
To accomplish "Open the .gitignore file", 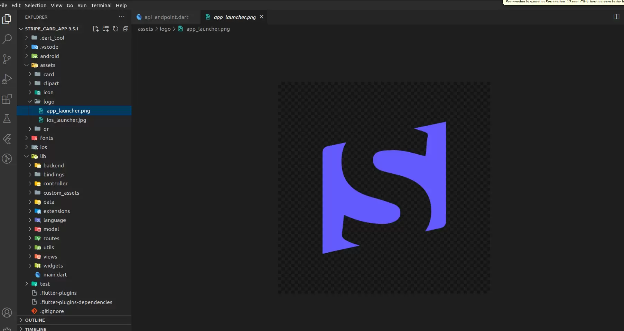I will pyautogui.click(x=74, y=311).
